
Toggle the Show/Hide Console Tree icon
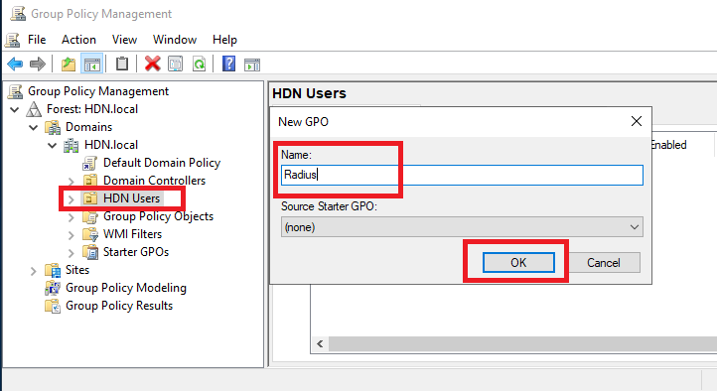92,64
